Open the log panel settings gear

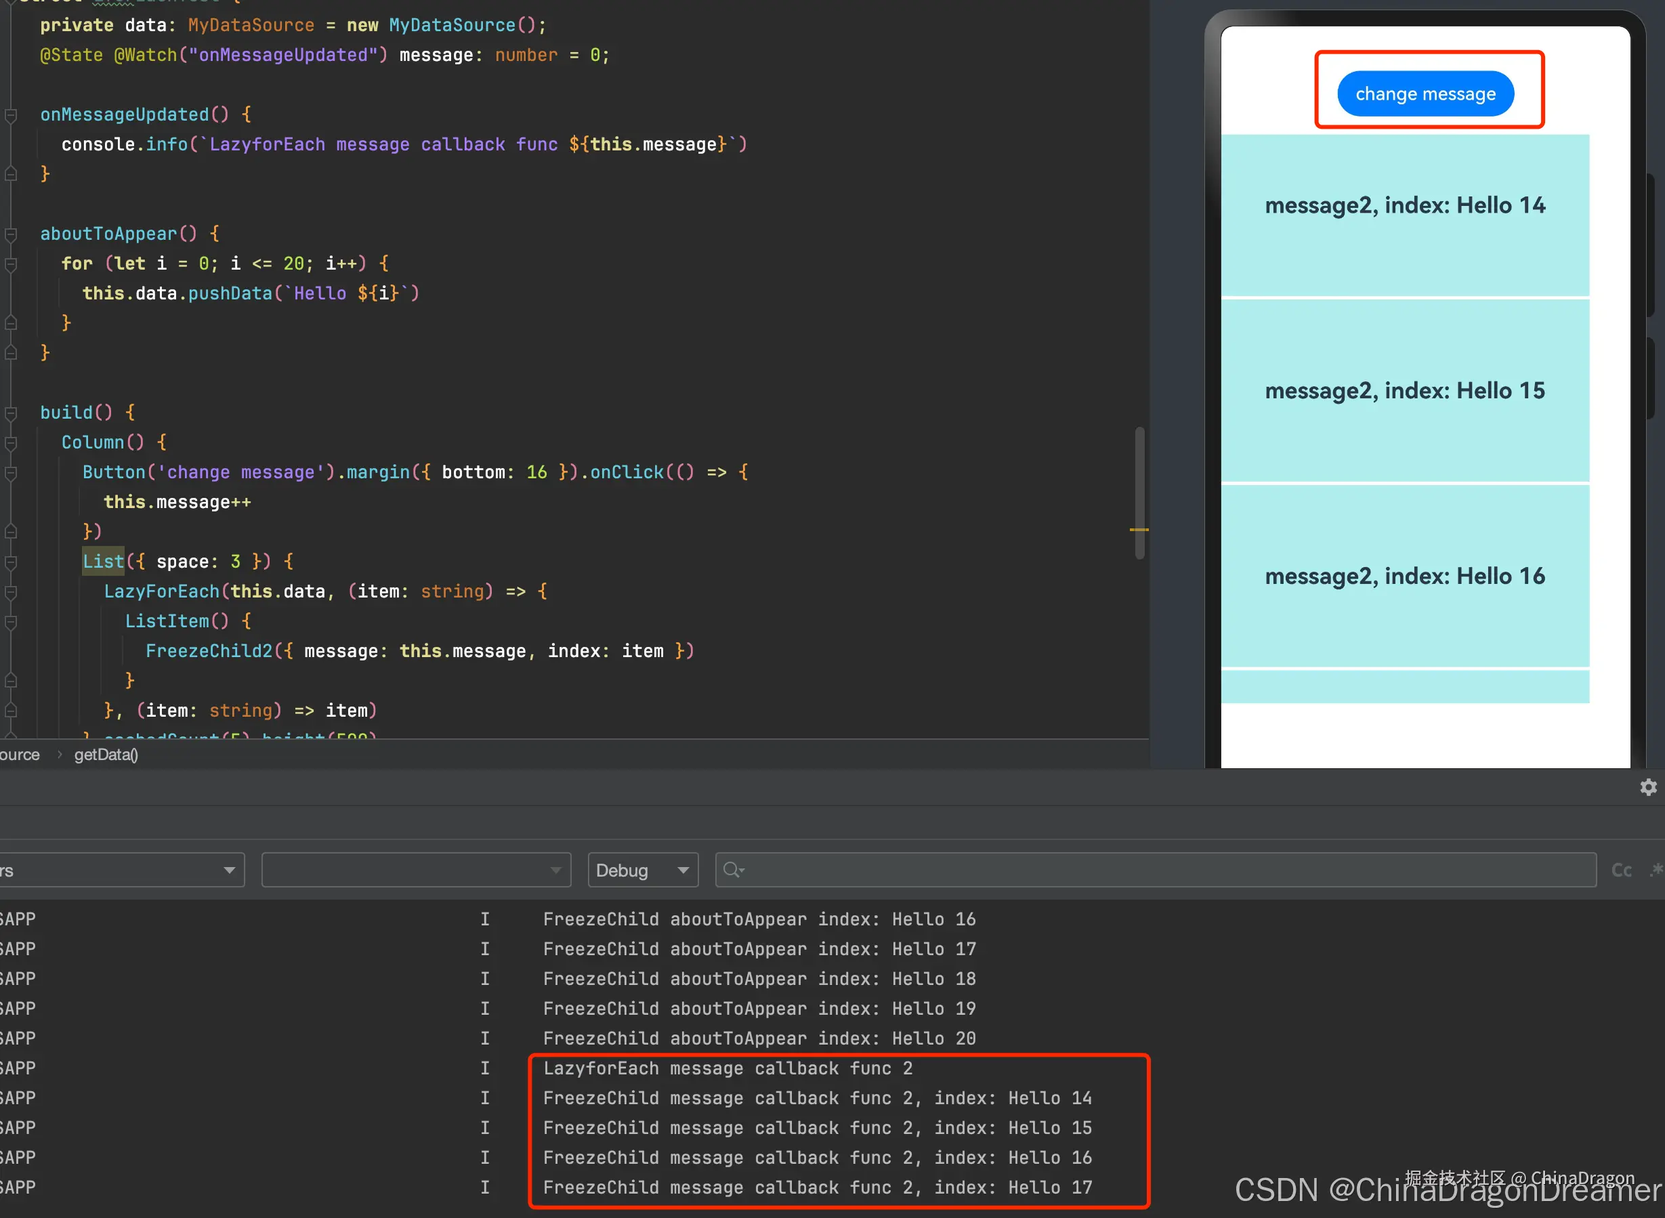[1649, 786]
